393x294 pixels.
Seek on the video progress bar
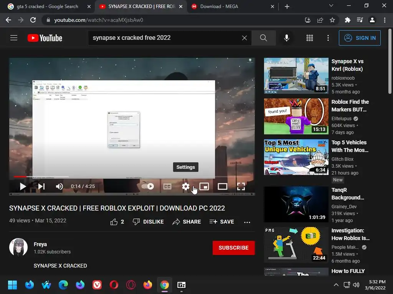[132, 176]
